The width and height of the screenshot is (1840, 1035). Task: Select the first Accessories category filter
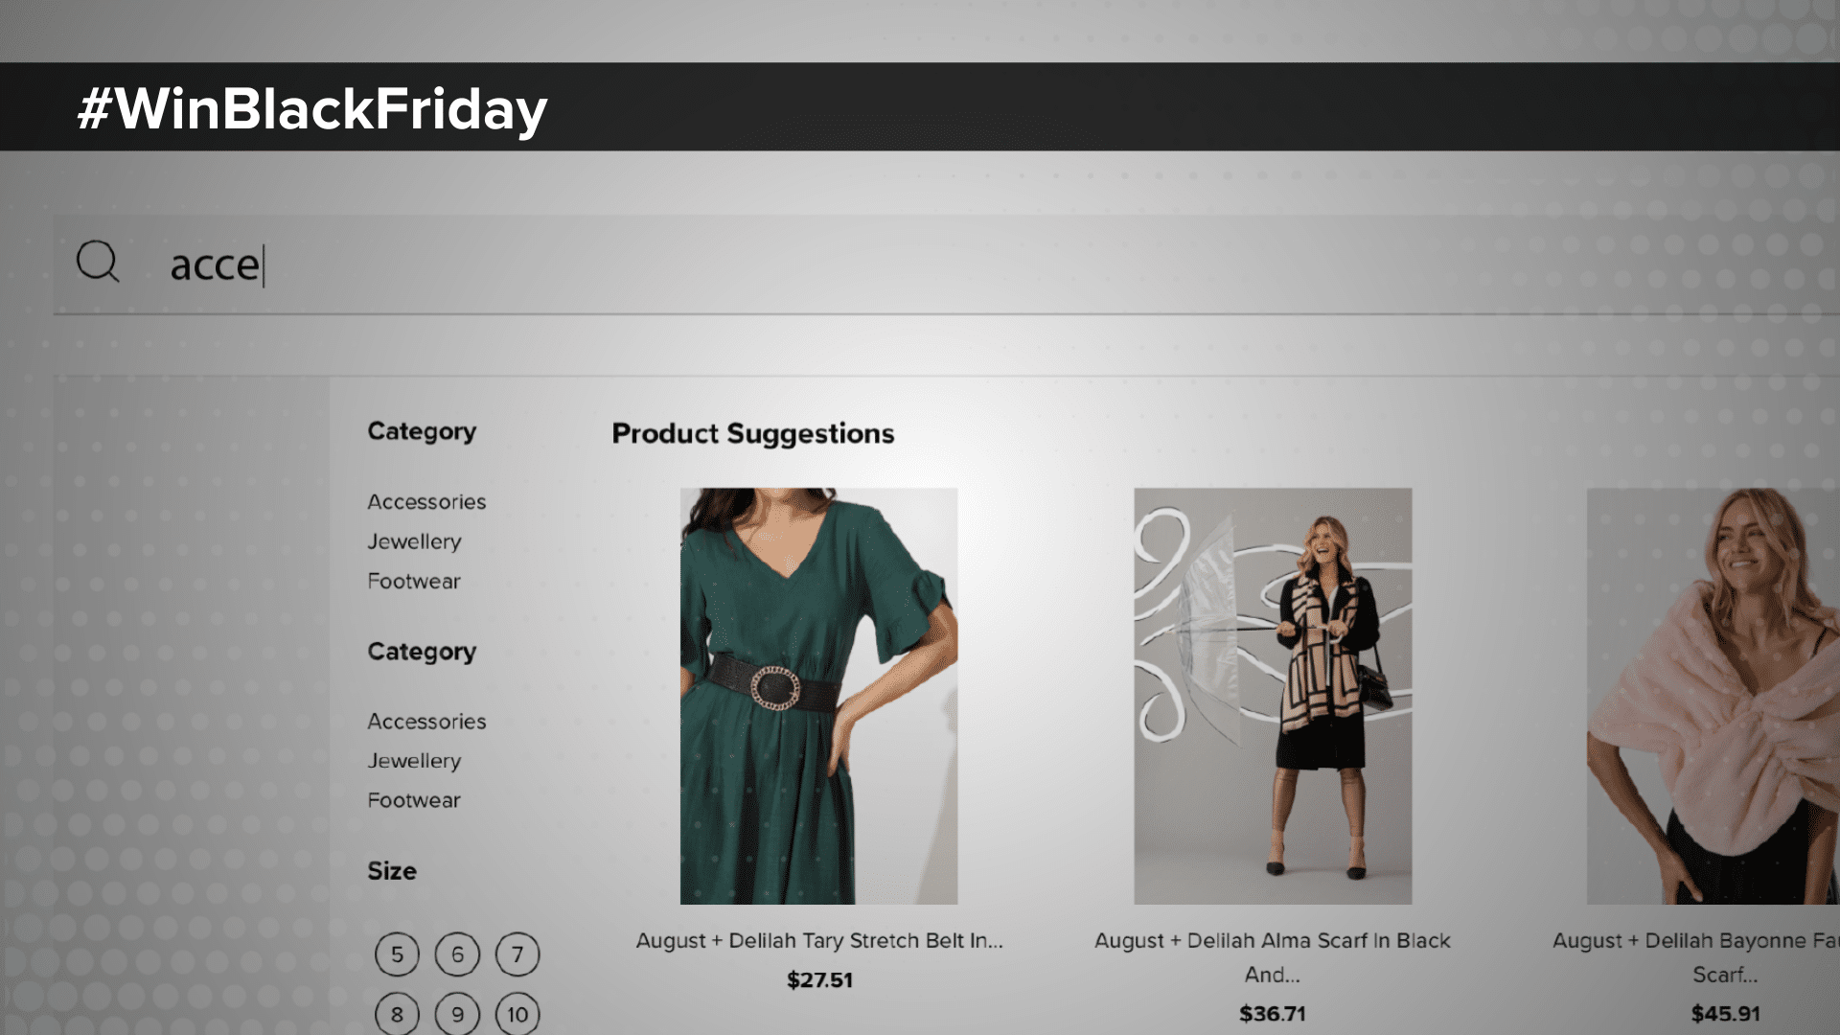coord(425,501)
